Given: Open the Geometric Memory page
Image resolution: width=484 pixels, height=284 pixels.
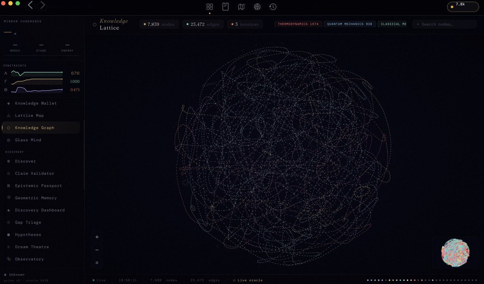Looking at the screenshot, I should click(41, 198).
